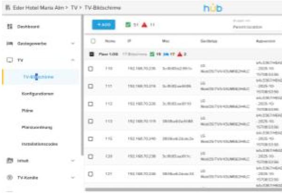Click Eder Hotel Maria Alm breadcrumb
Screen dimensions: 282x193
pyautogui.click(x=38, y=8)
